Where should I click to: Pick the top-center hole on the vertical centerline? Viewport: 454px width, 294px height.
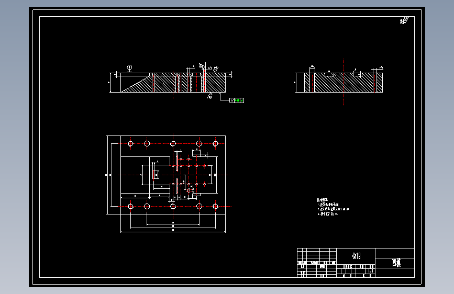(x=173, y=143)
